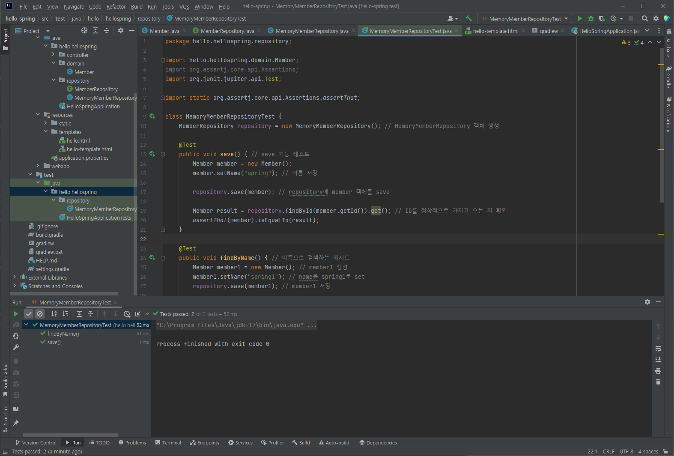Viewport: 674px width, 456px height.
Task: Collapse all test results in Run panel
Action: point(90,314)
